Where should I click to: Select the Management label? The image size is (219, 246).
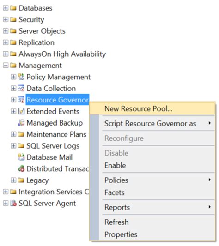point(40,66)
